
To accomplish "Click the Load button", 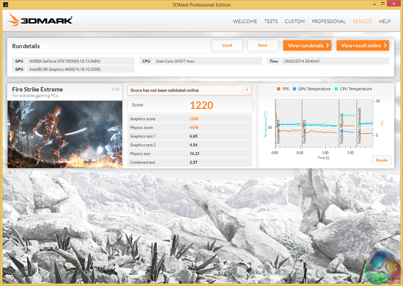I will (227, 45).
